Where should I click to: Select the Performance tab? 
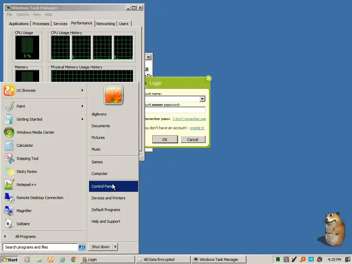pos(82,23)
